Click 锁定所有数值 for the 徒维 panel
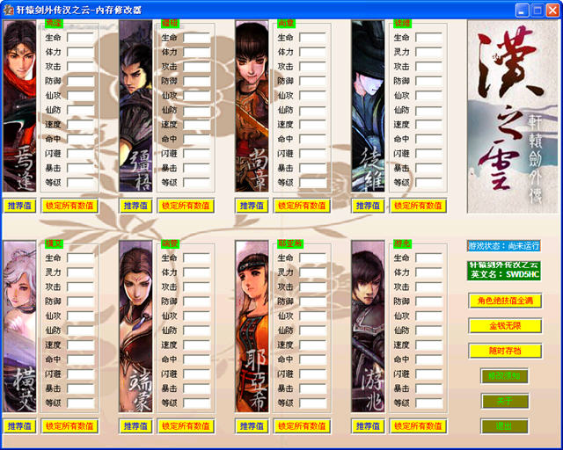The width and height of the screenshot is (563, 450). (x=418, y=206)
